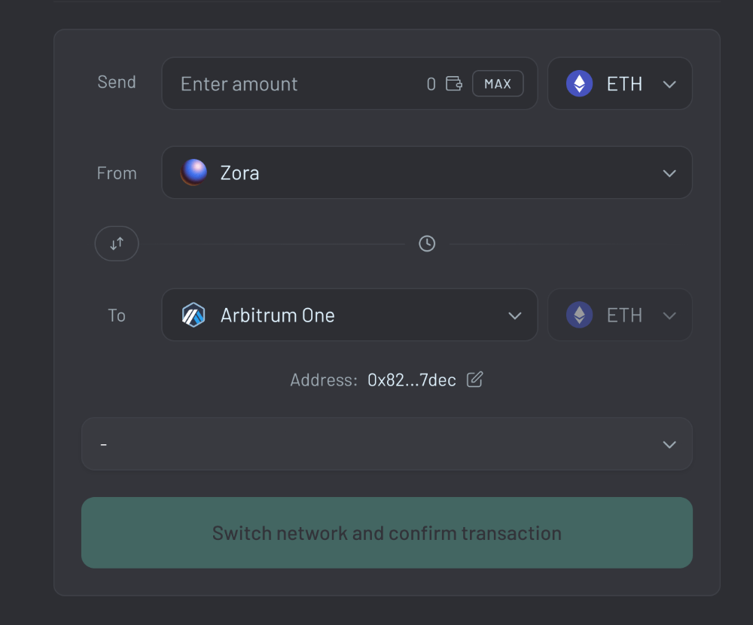The height and width of the screenshot is (625, 753).
Task: Click the ETH token icon in To row
Action: click(x=578, y=315)
